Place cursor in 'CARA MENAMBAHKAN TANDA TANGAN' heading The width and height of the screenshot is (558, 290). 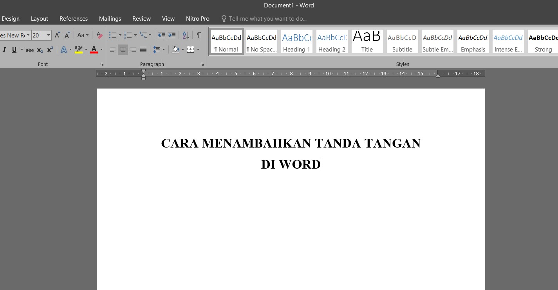291,143
